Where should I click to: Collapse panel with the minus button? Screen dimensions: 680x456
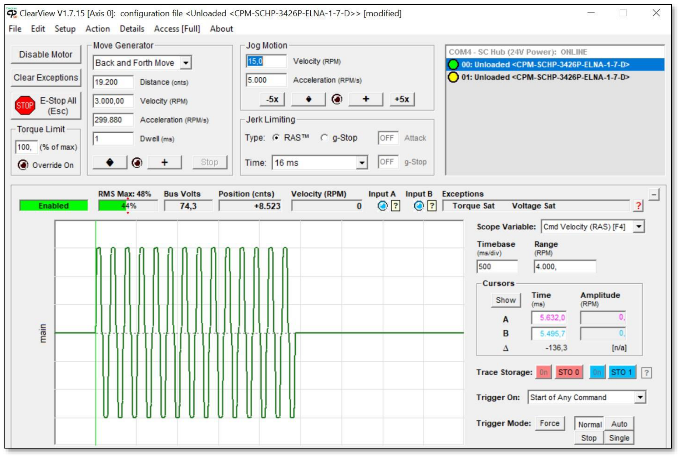(654, 195)
